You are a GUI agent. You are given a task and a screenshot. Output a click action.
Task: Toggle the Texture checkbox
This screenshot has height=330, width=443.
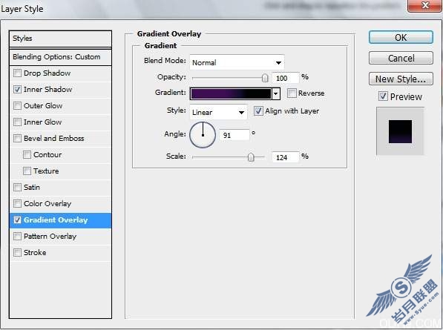(x=27, y=171)
